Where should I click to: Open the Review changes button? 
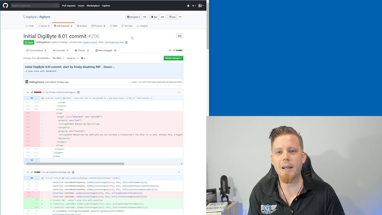tap(173, 58)
